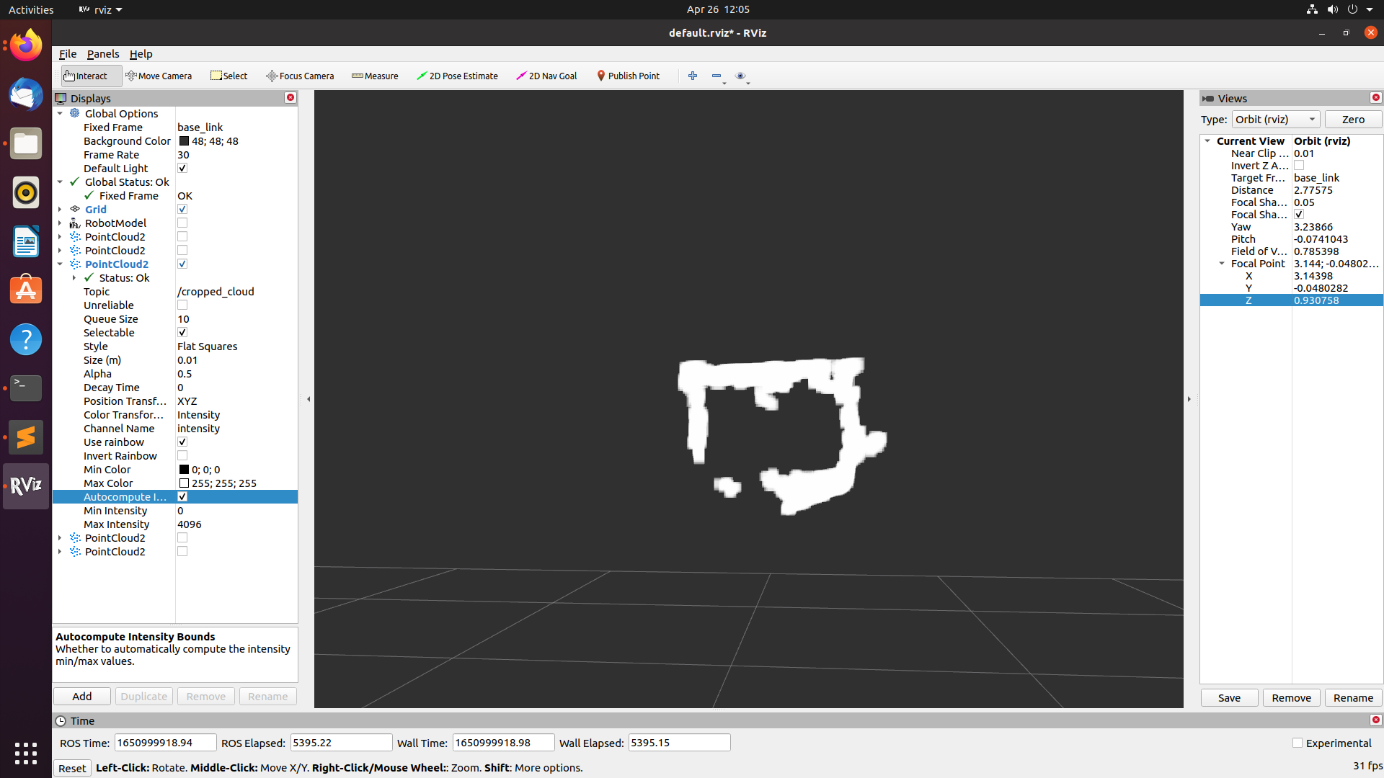Click the Max Color swatch

click(x=184, y=483)
